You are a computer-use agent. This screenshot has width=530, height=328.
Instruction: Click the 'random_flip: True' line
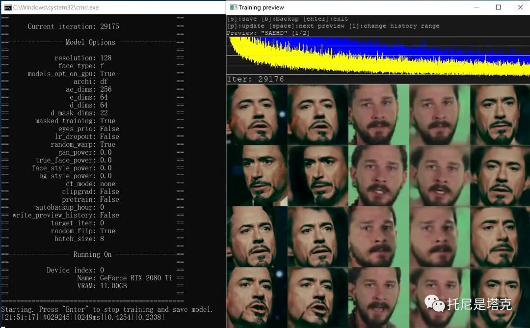click(x=83, y=231)
